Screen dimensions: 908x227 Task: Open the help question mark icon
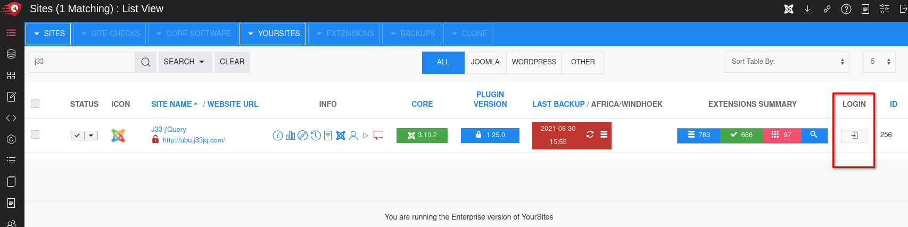846,9
